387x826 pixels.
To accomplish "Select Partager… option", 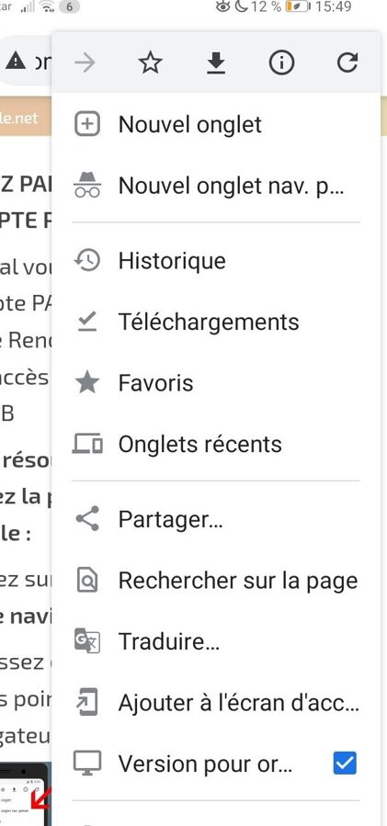I will click(216, 519).
